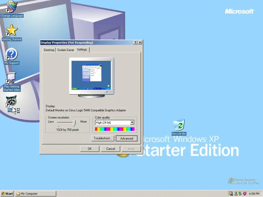
Task: Click the 'Less' slider label
Action: 51,122
